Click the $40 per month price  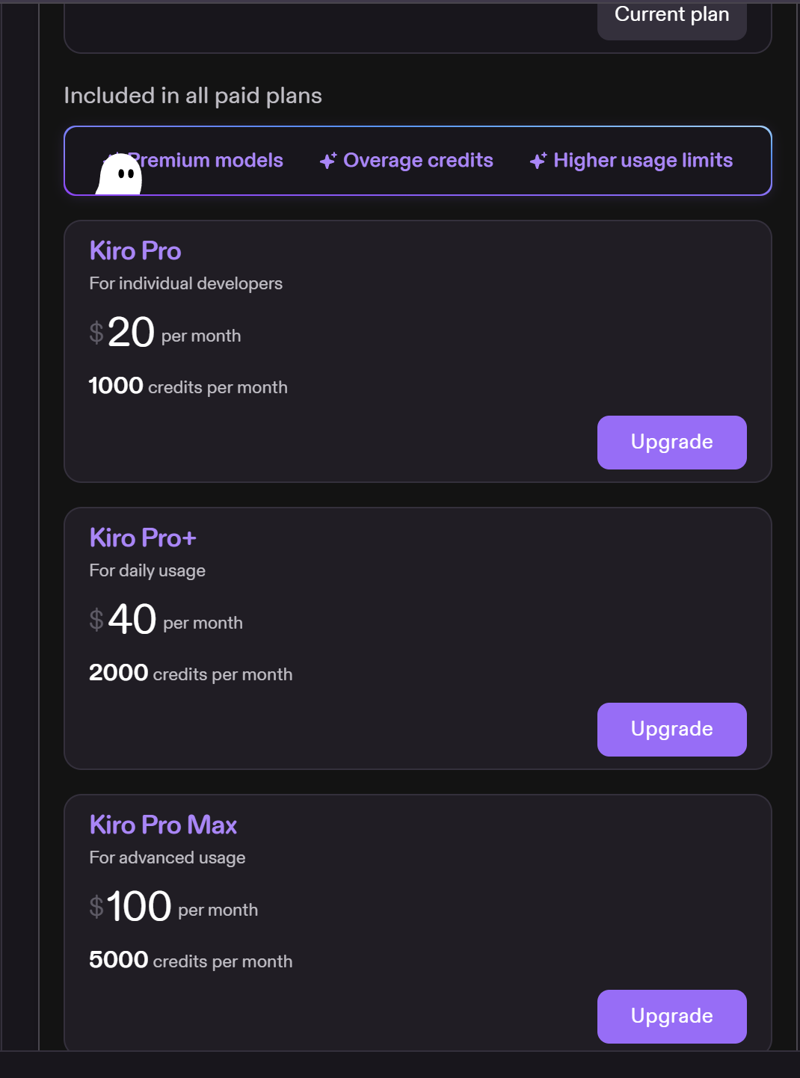tap(166, 619)
